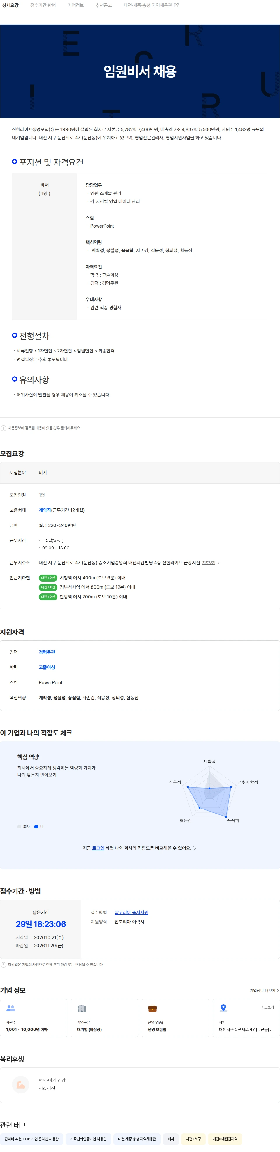Click 대전 1호선 badge for 정부청사역
This screenshot has width=280, height=1152.
pyautogui.click(x=48, y=587)
